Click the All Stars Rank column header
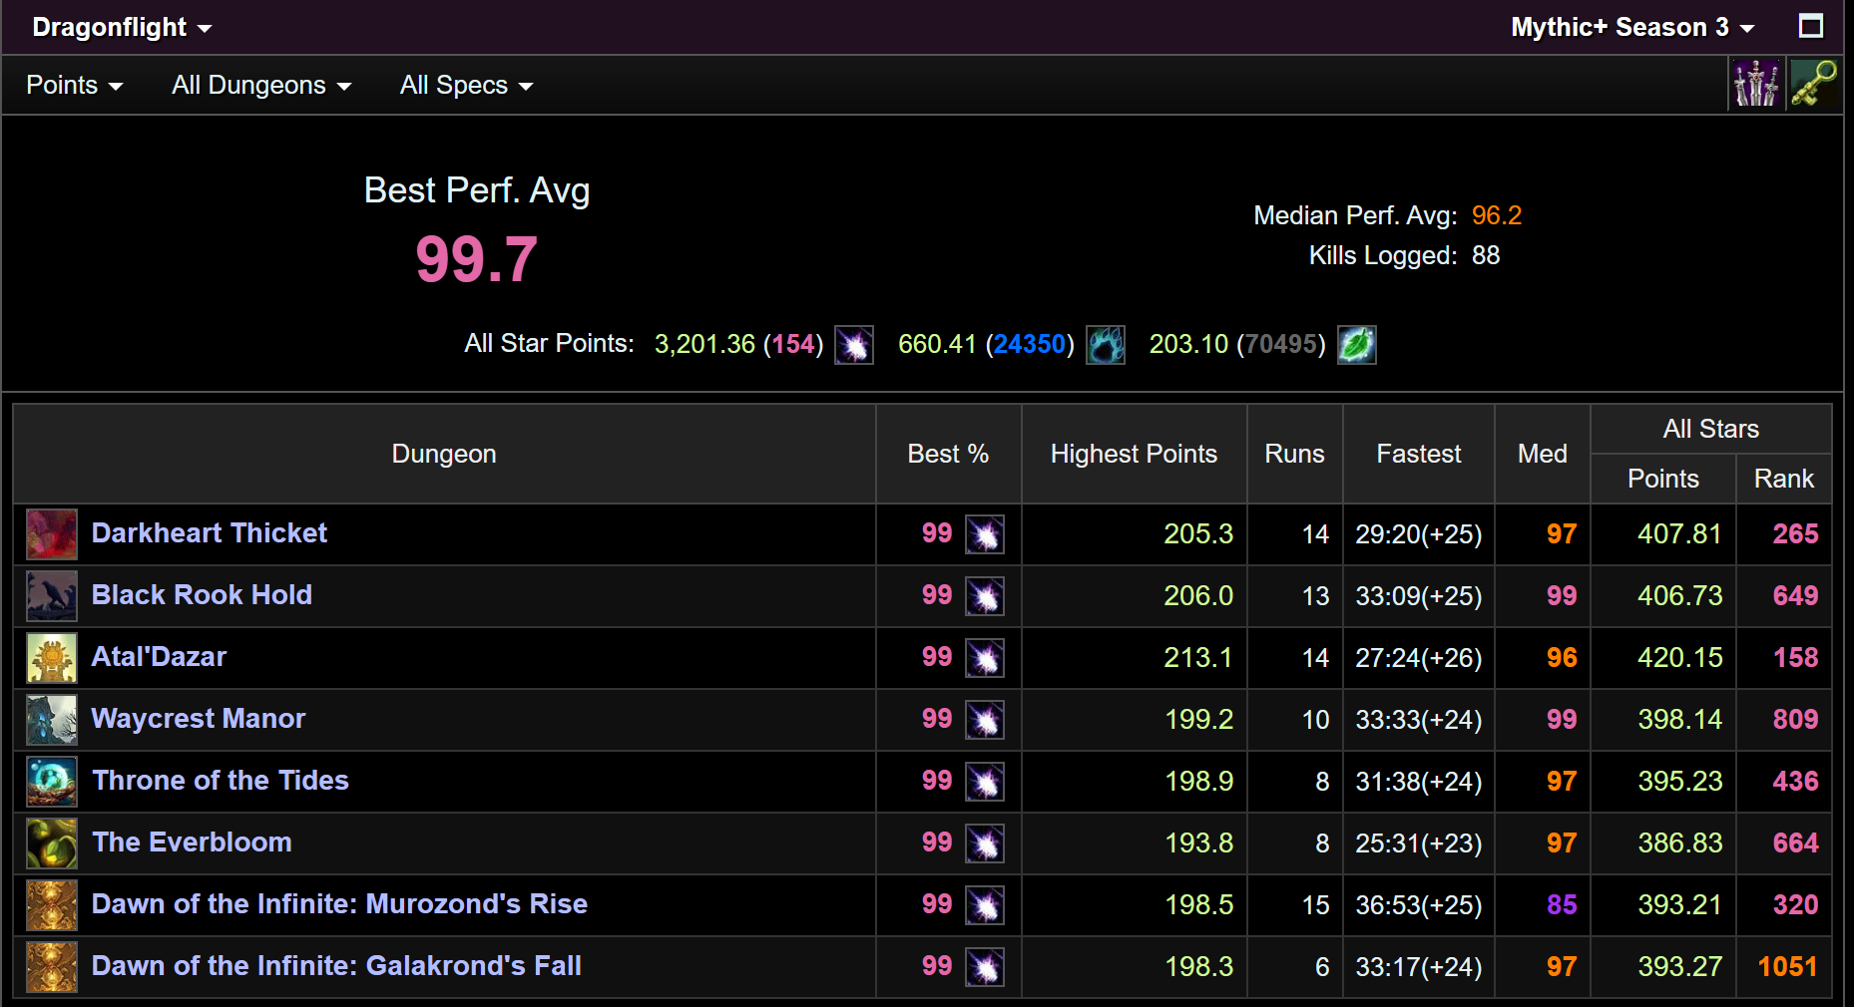This screenshot has height=1007, width=1854. pyautogui.click(x=1783, y=479)
